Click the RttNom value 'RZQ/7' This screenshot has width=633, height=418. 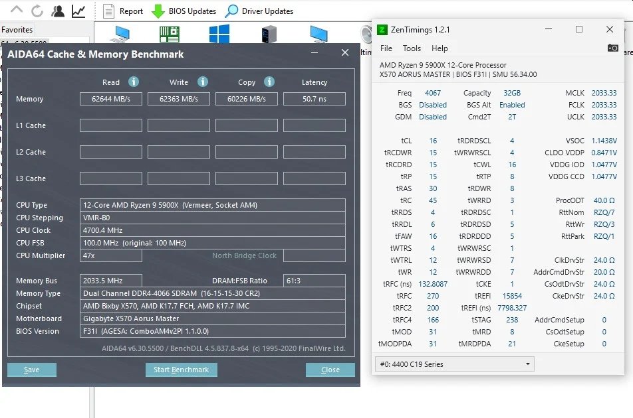click(604, 212)
